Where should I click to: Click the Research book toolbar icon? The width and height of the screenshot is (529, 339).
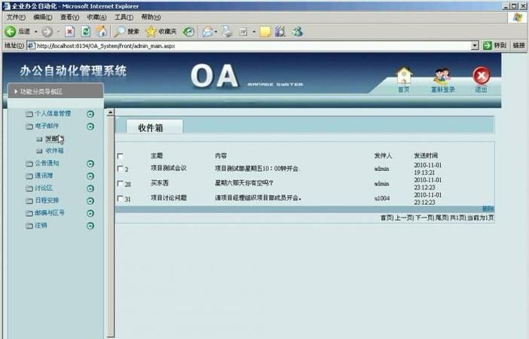click(x=280, y=32)
